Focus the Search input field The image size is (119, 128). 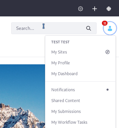tap(54, 28)
